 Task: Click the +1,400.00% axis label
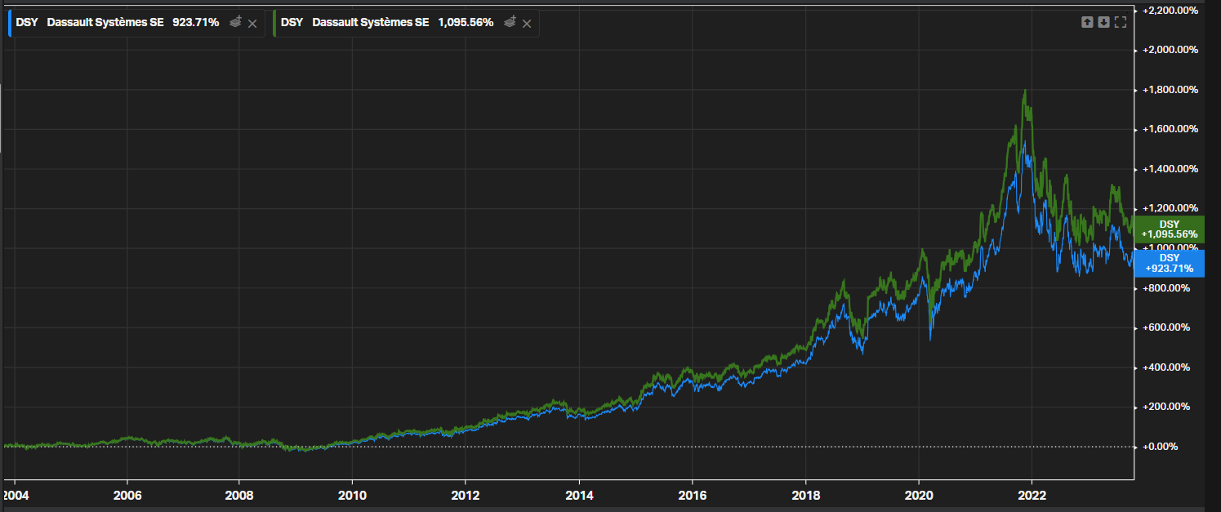coord(1170,169)
